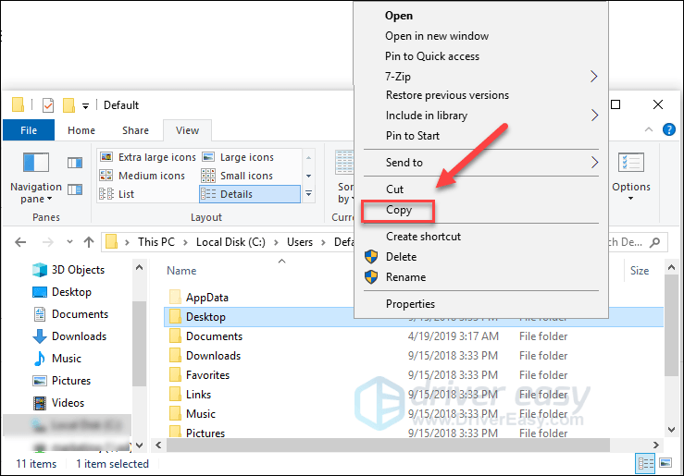Switch to the Share ribbon tab
Image resolution: width=684 pixels, height=476 pixels.
(135, 131)
